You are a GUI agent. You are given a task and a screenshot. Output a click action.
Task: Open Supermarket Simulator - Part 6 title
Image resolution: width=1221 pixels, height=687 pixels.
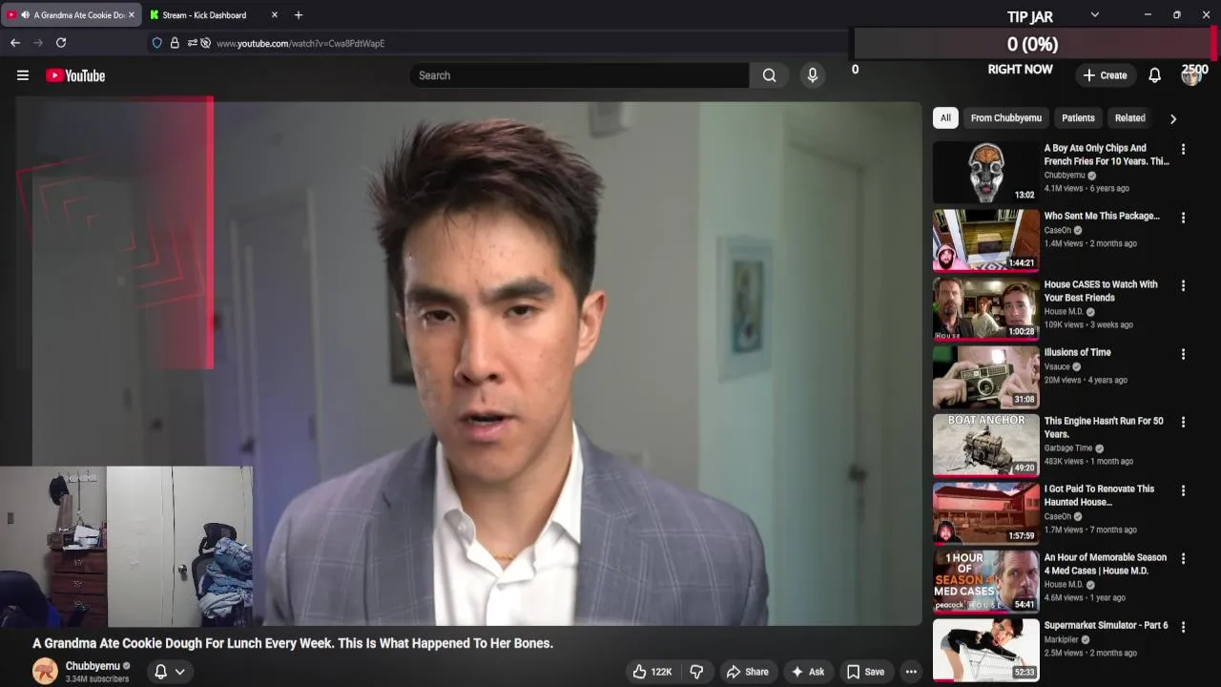coord(1106,625)
